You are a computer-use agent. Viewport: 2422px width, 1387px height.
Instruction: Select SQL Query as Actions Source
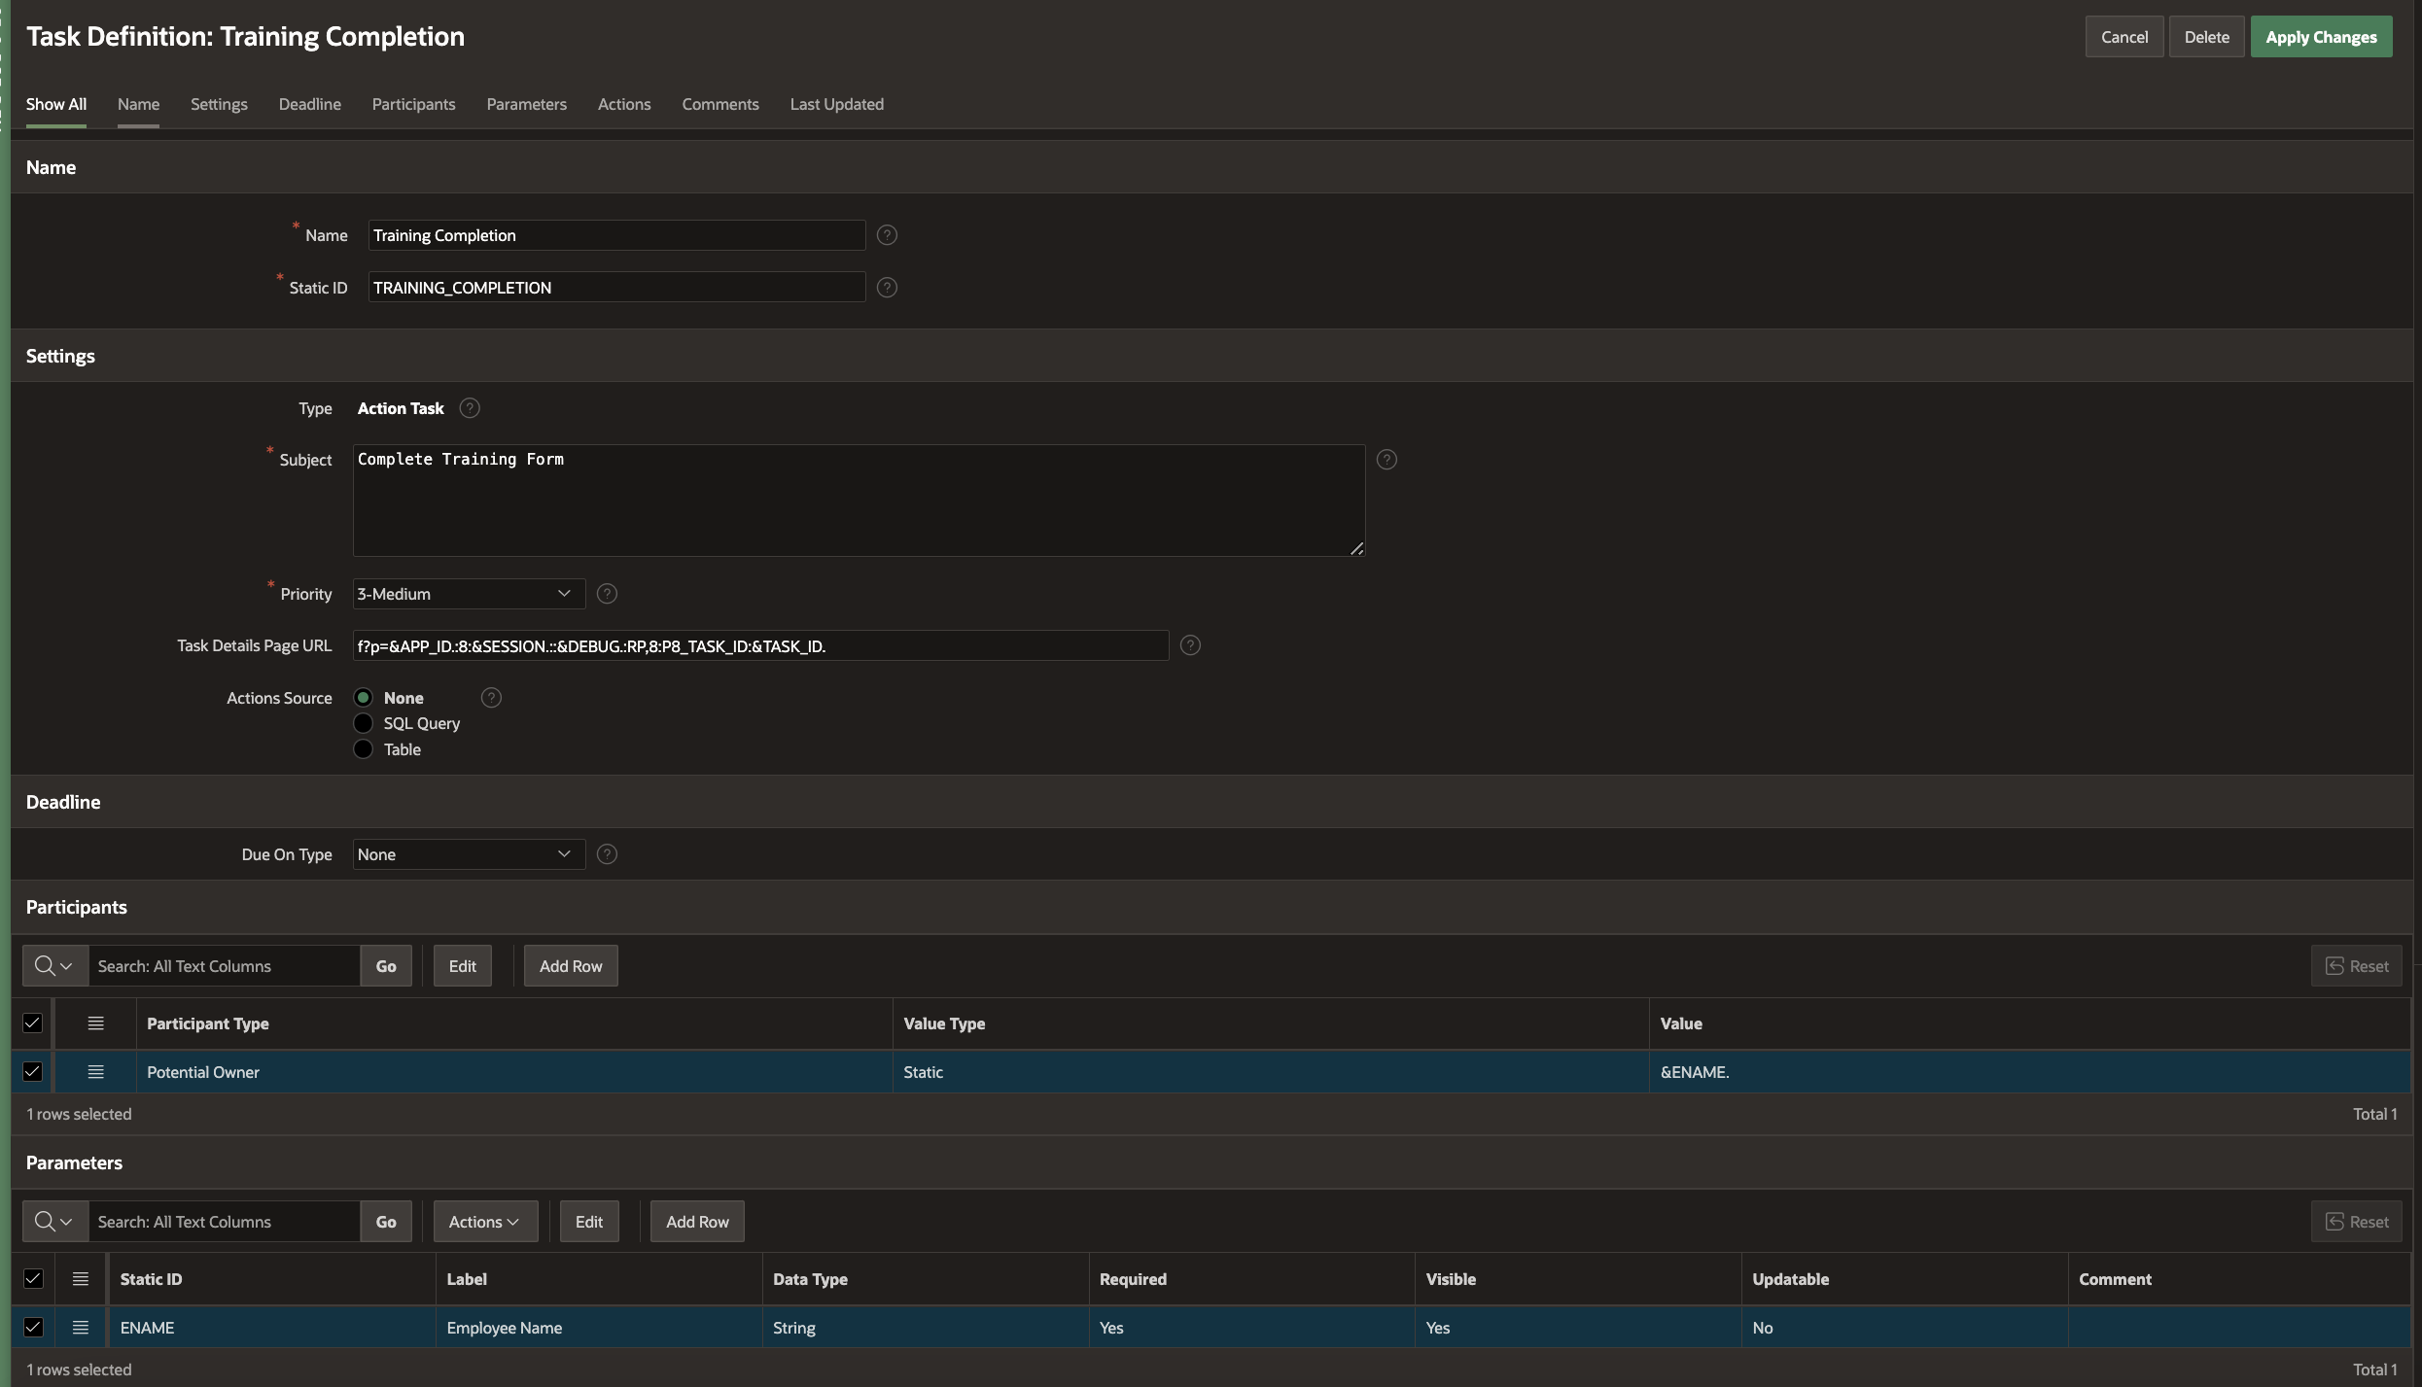tap(364, 723)
